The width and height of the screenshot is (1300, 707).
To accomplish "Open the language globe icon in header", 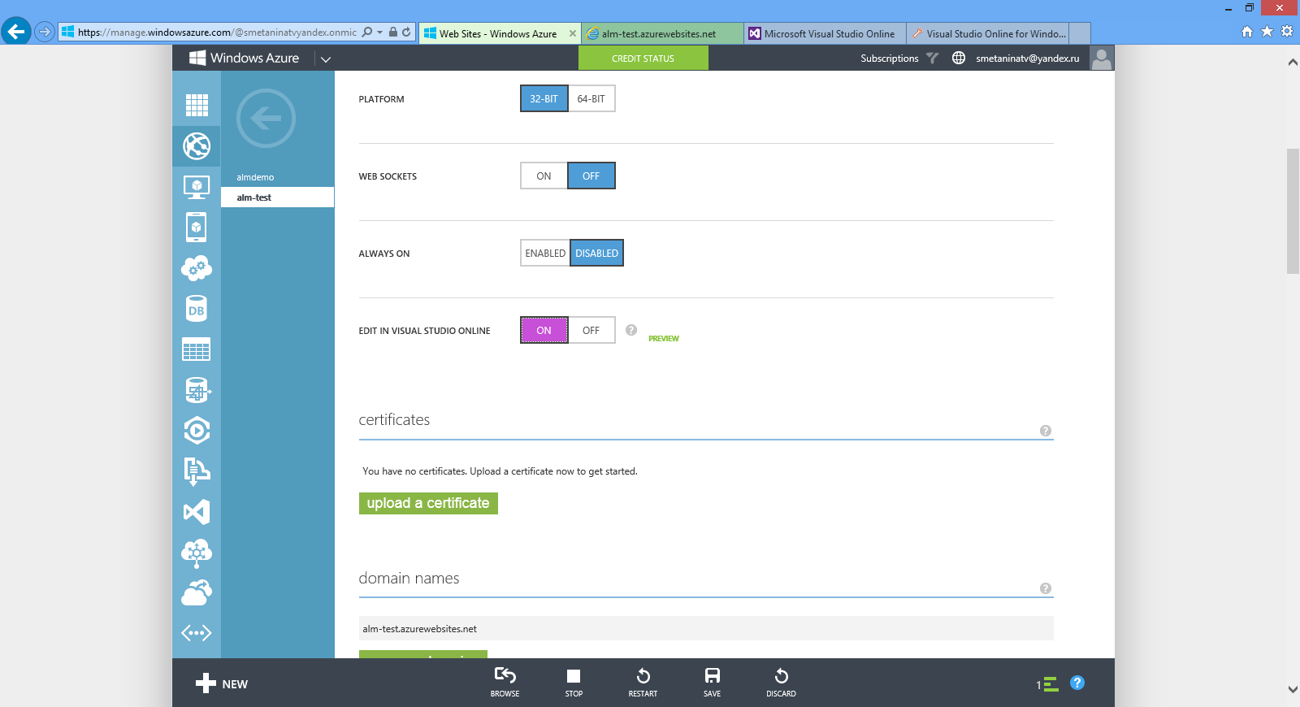I will [x=959, y=58].
